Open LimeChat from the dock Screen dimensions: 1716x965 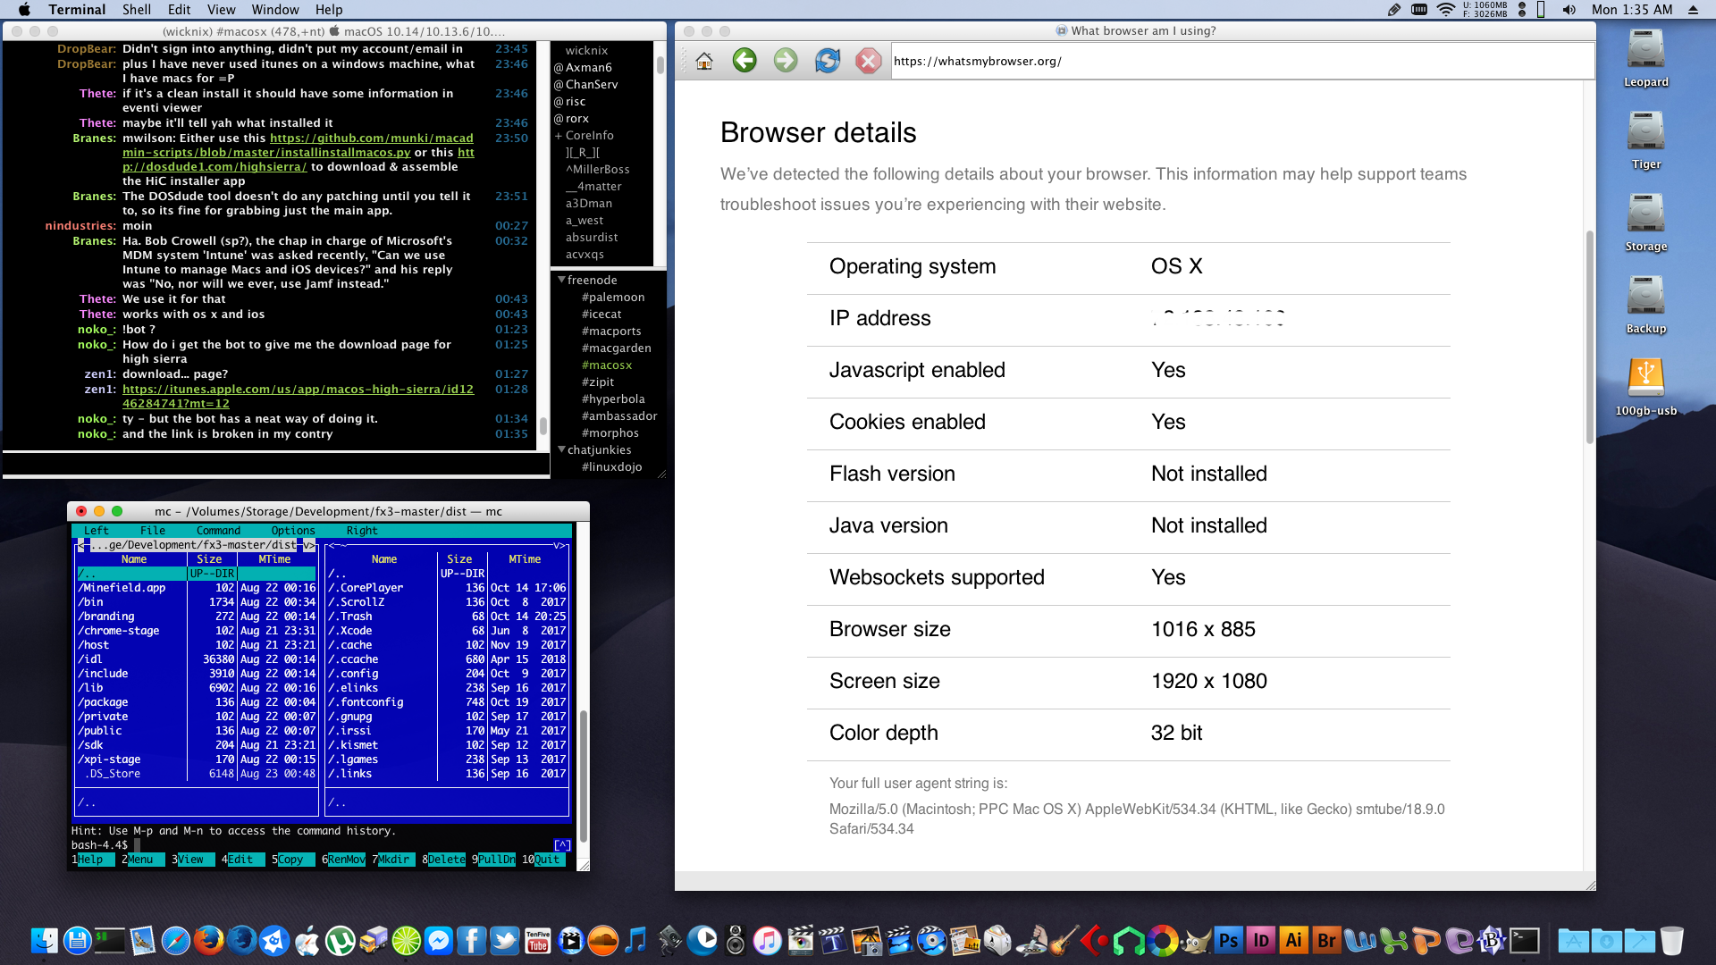tap(406, 940)
